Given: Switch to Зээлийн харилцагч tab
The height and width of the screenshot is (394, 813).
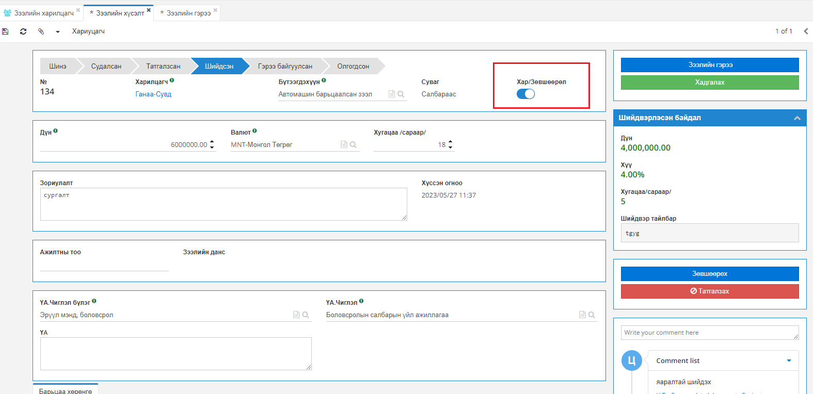Looking at the screenshot, I should coord(44,13).
